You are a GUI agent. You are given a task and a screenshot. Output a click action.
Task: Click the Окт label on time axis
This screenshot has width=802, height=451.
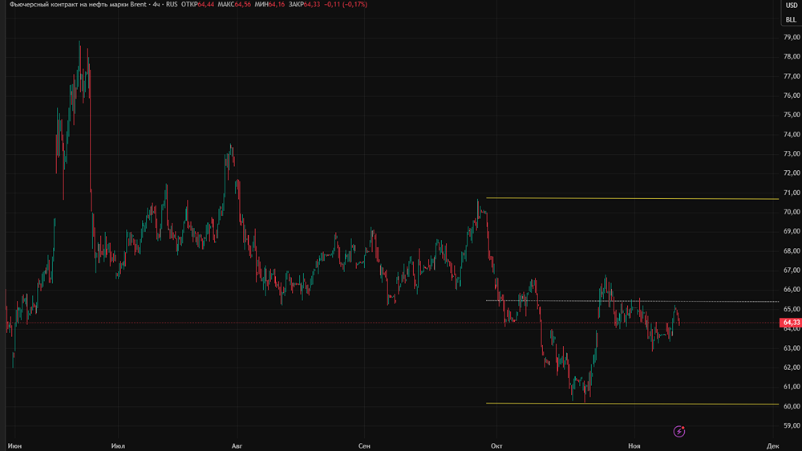pyautogui.click(x=496, y=445)
